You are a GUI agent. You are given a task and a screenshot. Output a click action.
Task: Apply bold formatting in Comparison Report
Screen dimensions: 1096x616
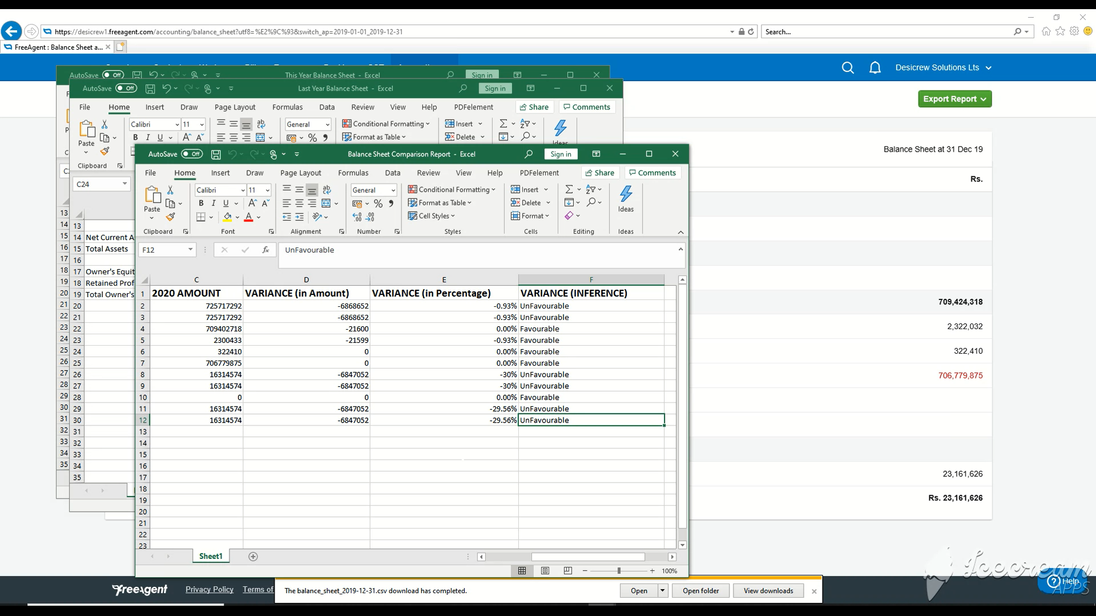(x=201, y=203)
